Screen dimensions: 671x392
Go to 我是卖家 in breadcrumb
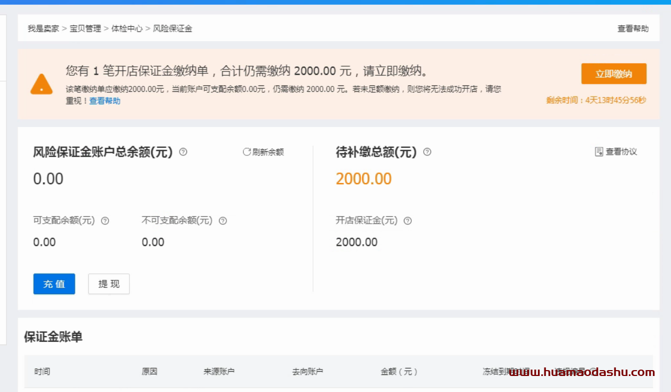click(43, 29)
